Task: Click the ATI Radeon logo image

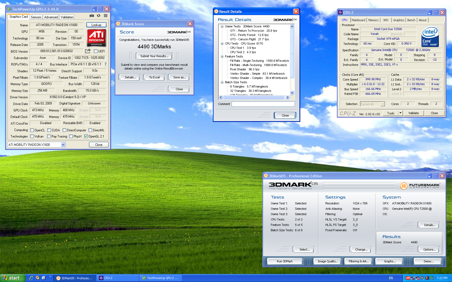Action: (x=96, y=38)
